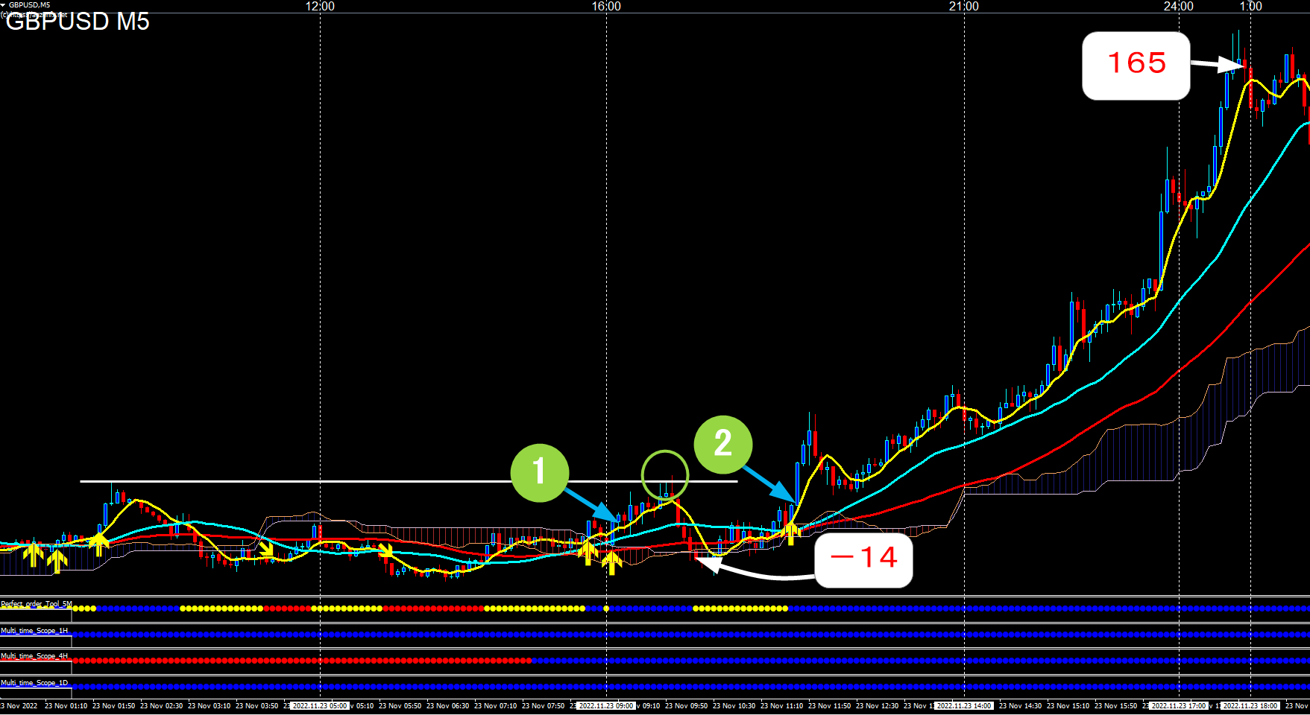Click the 16:00 session label at top
Screen dimensions: 1310x715
606,6
